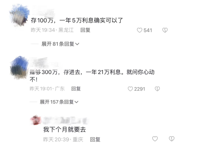The image size is (206, 153).
Task: Reply to the 重庆 comment
Action: [x=95, y=139]
